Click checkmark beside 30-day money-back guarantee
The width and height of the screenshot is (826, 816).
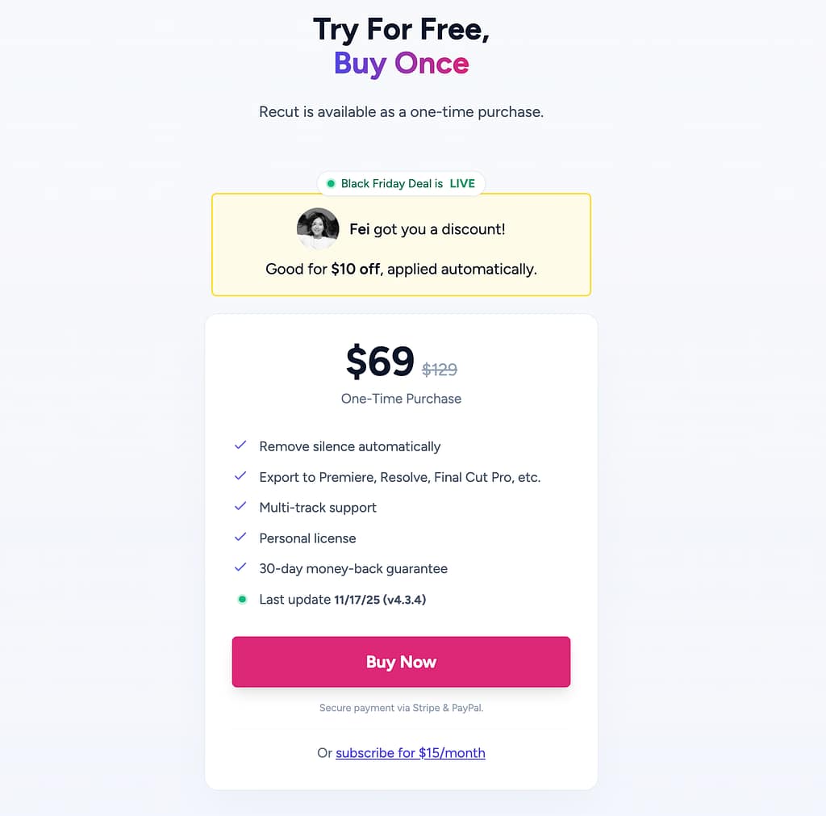pos(240,567)
